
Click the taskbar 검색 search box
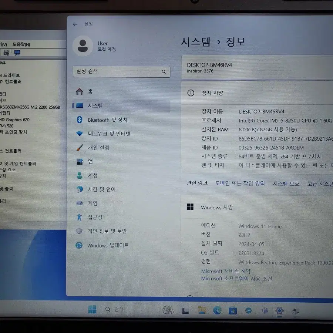(115, 309)
